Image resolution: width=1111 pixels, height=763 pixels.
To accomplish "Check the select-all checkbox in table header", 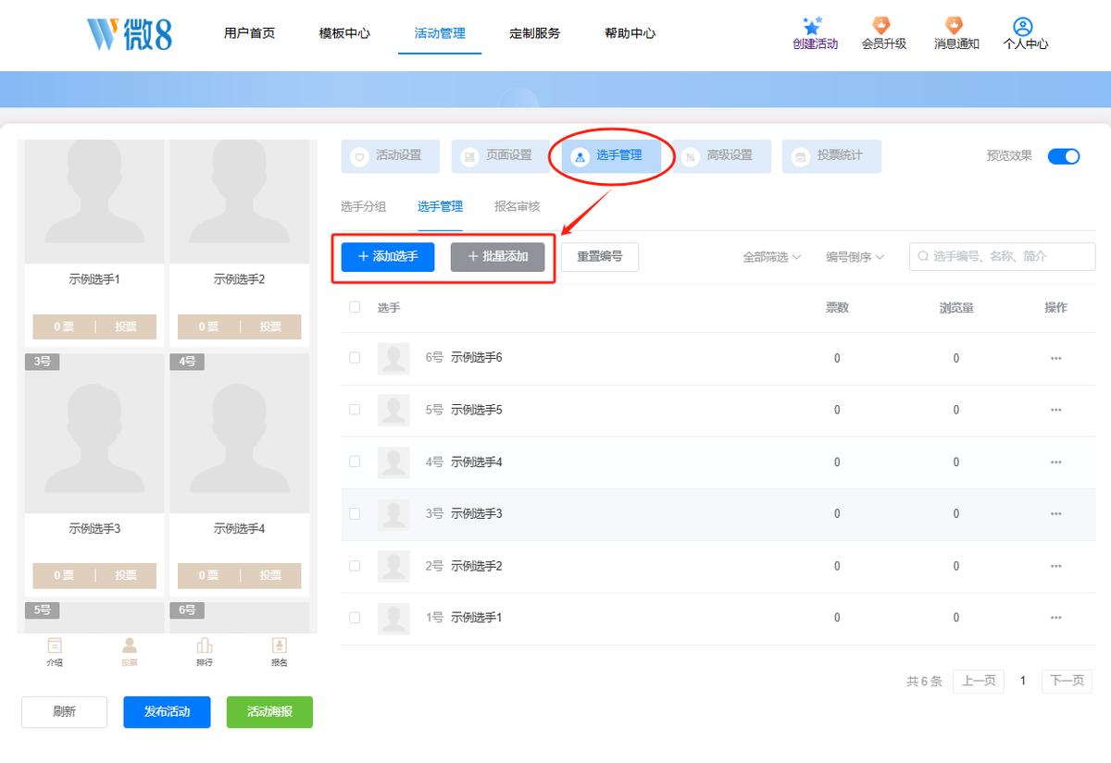I will pos(355,307).
